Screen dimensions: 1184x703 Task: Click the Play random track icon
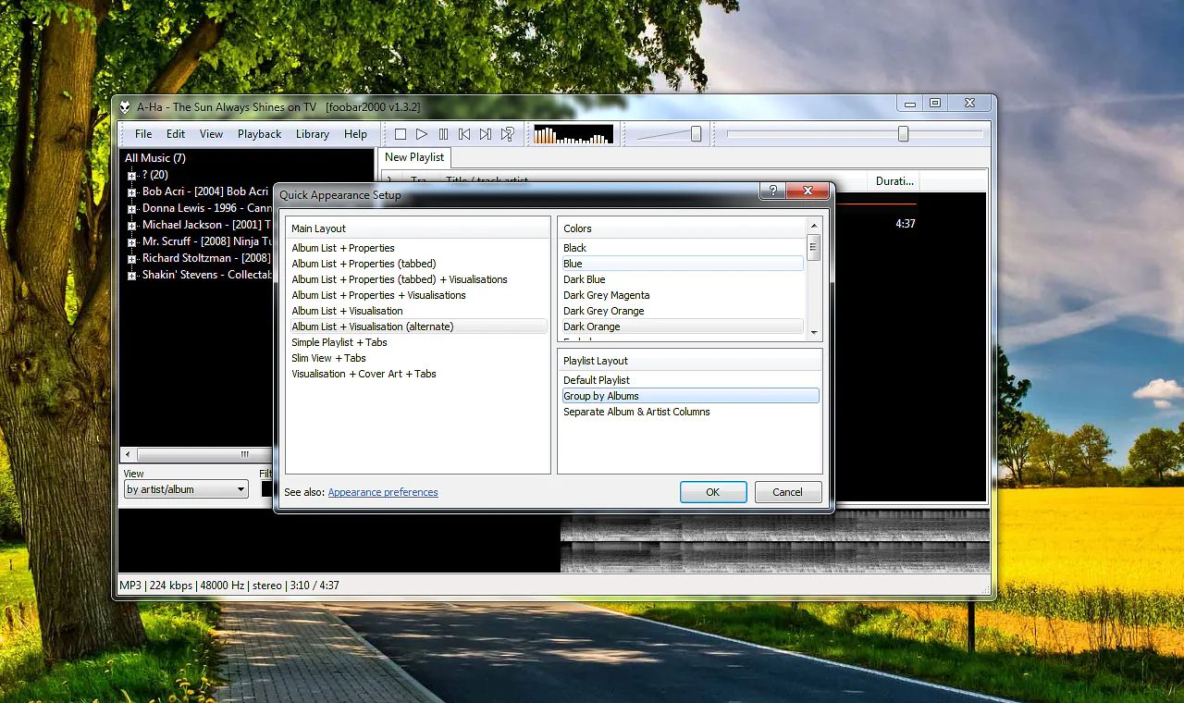click(x=507, y=133)
